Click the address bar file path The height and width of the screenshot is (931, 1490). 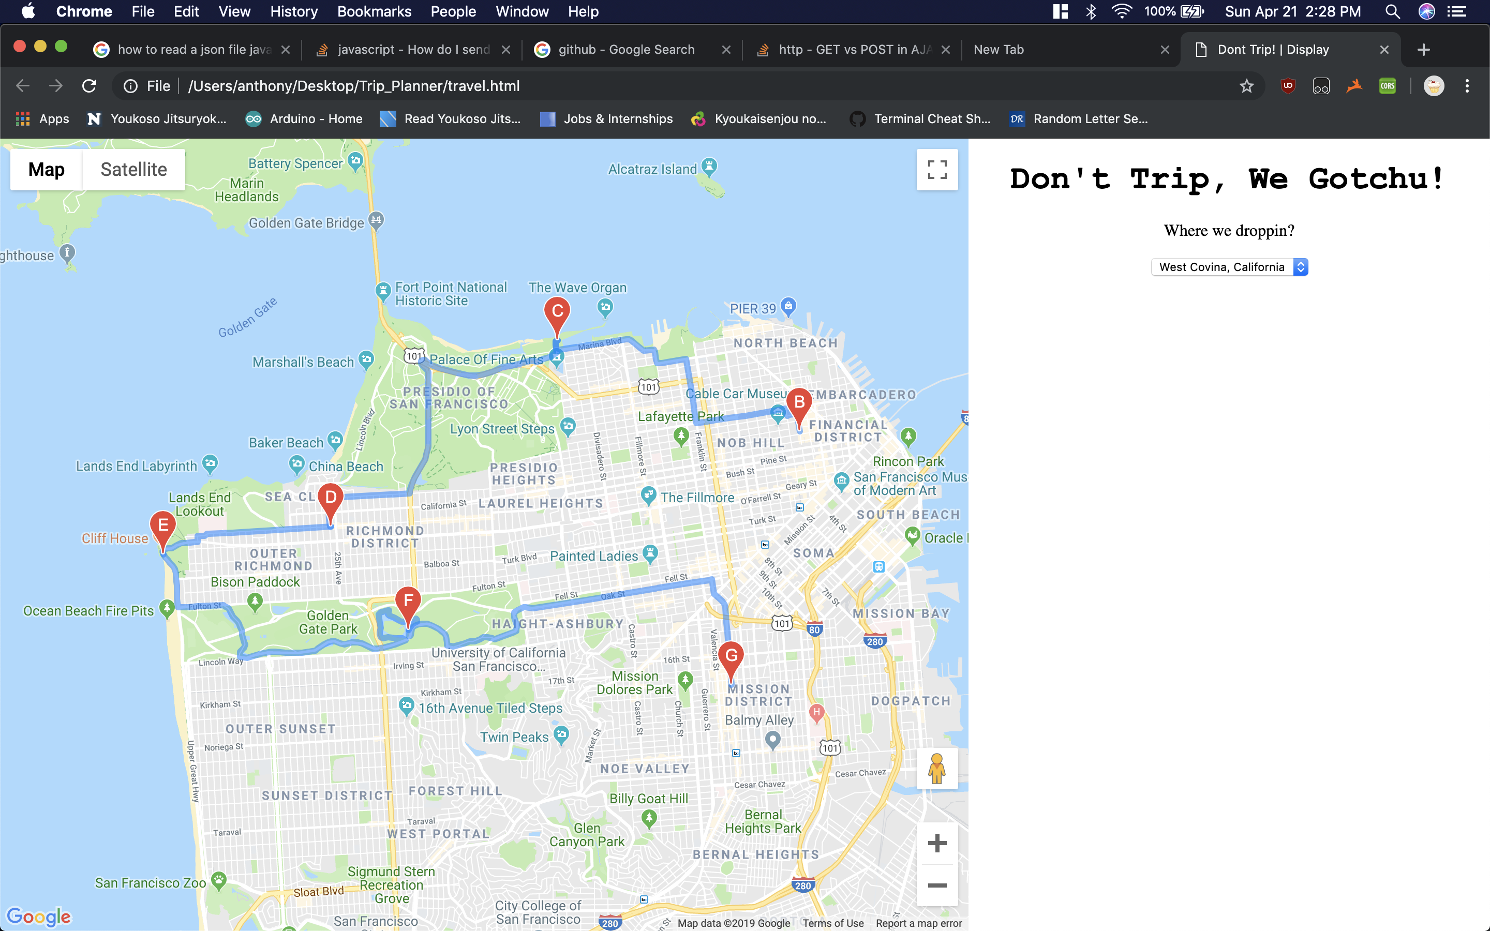tap(354, 86)
